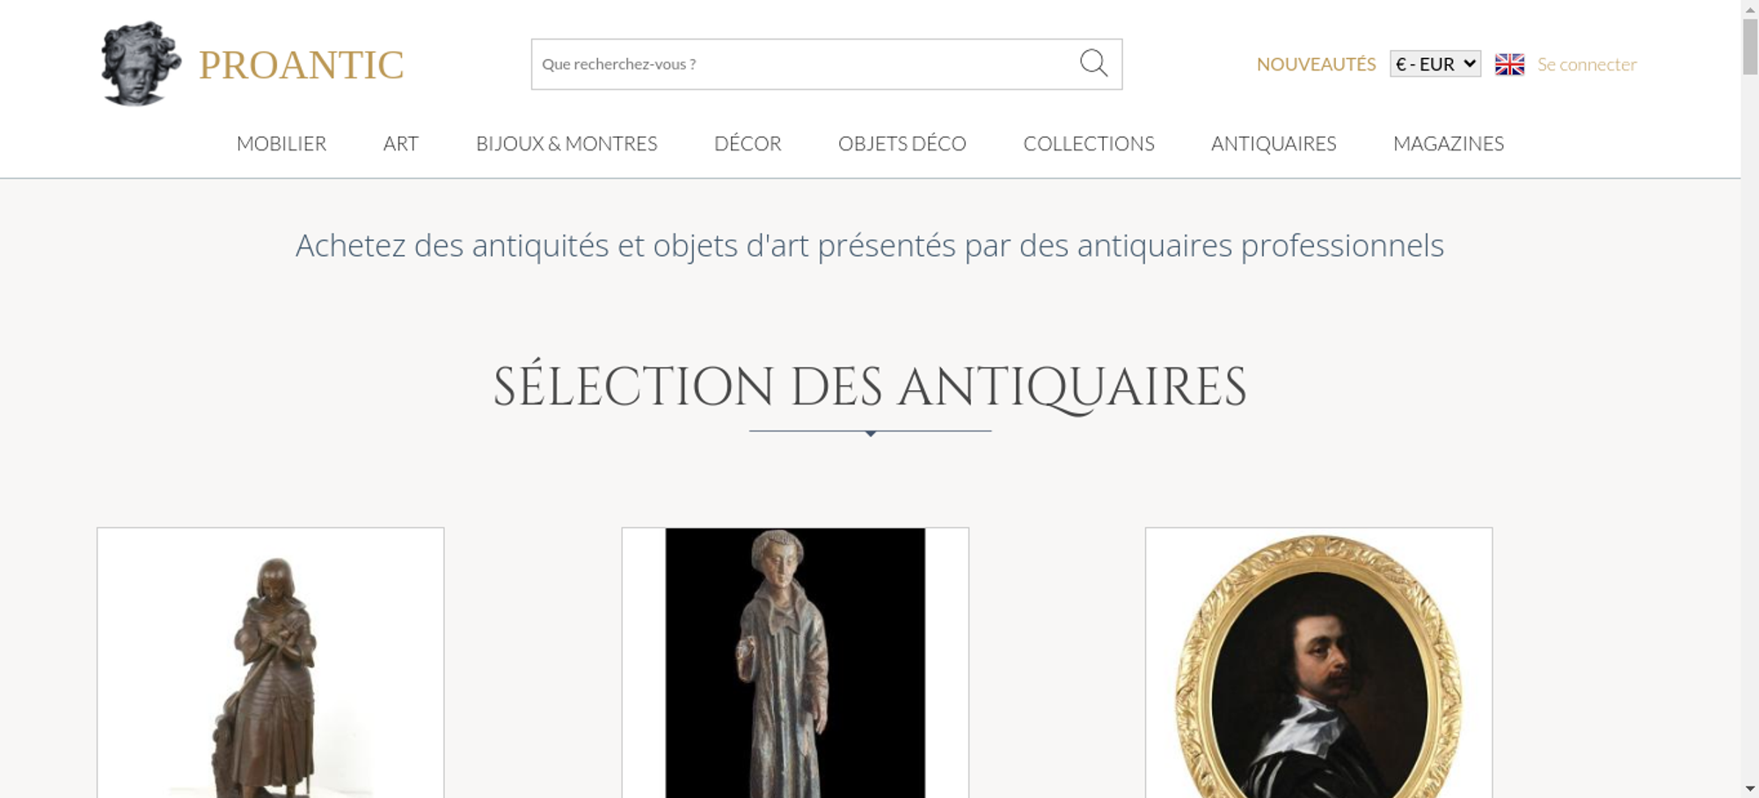The height and width of the screenshot is (798, 1759).
Task: Open the bronze Joan of Arc statue listing
Action: click(271, 663)
